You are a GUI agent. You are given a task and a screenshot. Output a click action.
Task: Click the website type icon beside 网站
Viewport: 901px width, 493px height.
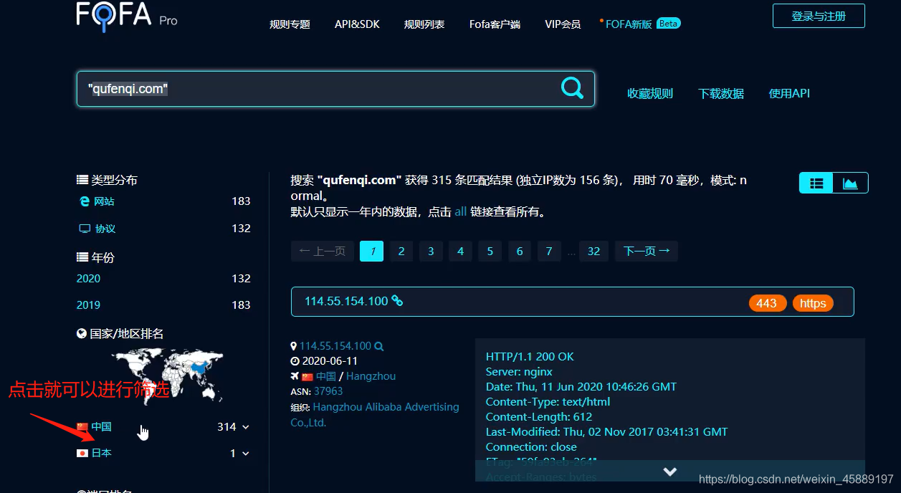pyautogui.click(x=85, y=202)
